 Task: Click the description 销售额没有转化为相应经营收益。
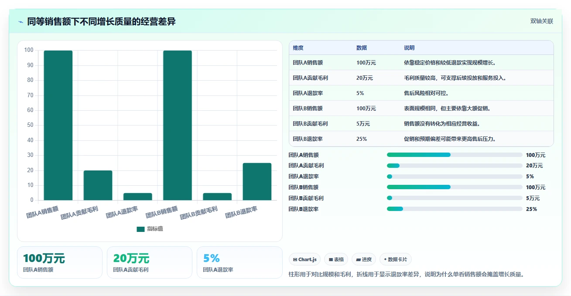tap(442, 124)
